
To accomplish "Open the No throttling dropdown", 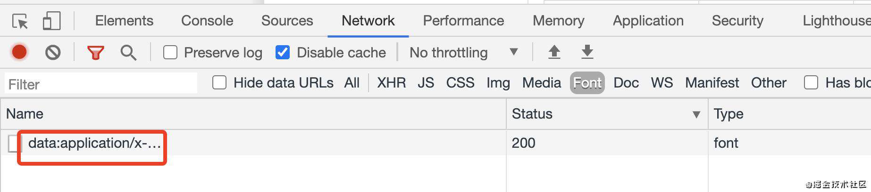I will [x=464, y=52].
